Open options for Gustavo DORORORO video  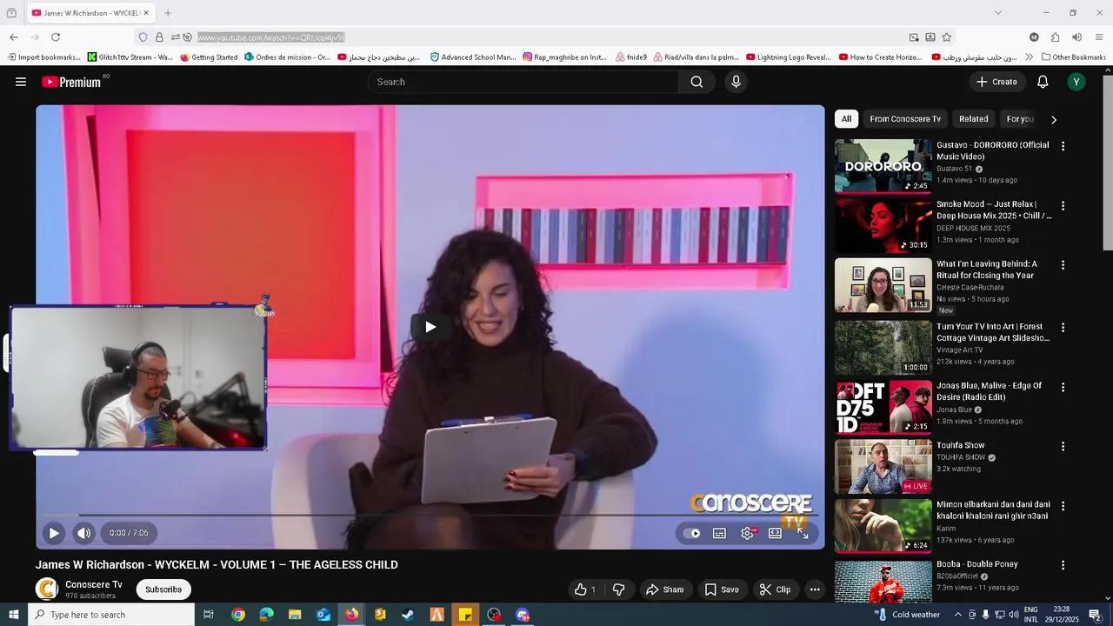pyautogui.click(x=1063, y=146)
